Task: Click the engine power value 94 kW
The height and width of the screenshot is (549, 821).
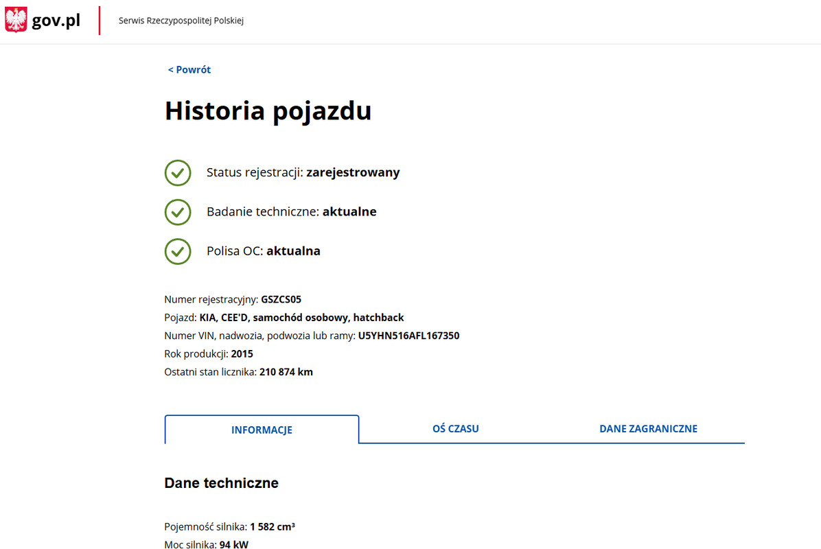Action: (234, 544)
